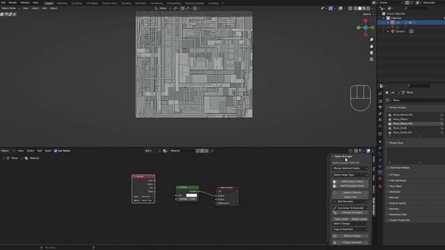Open the Node Wrangler vertical sidebar tab
Image resolution: width=445 pixels, height=250 pixels.
374,206
